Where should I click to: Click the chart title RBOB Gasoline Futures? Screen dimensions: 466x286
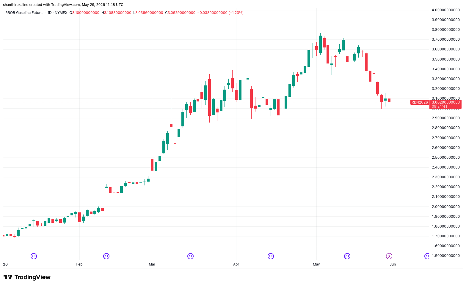pos(25,13)
